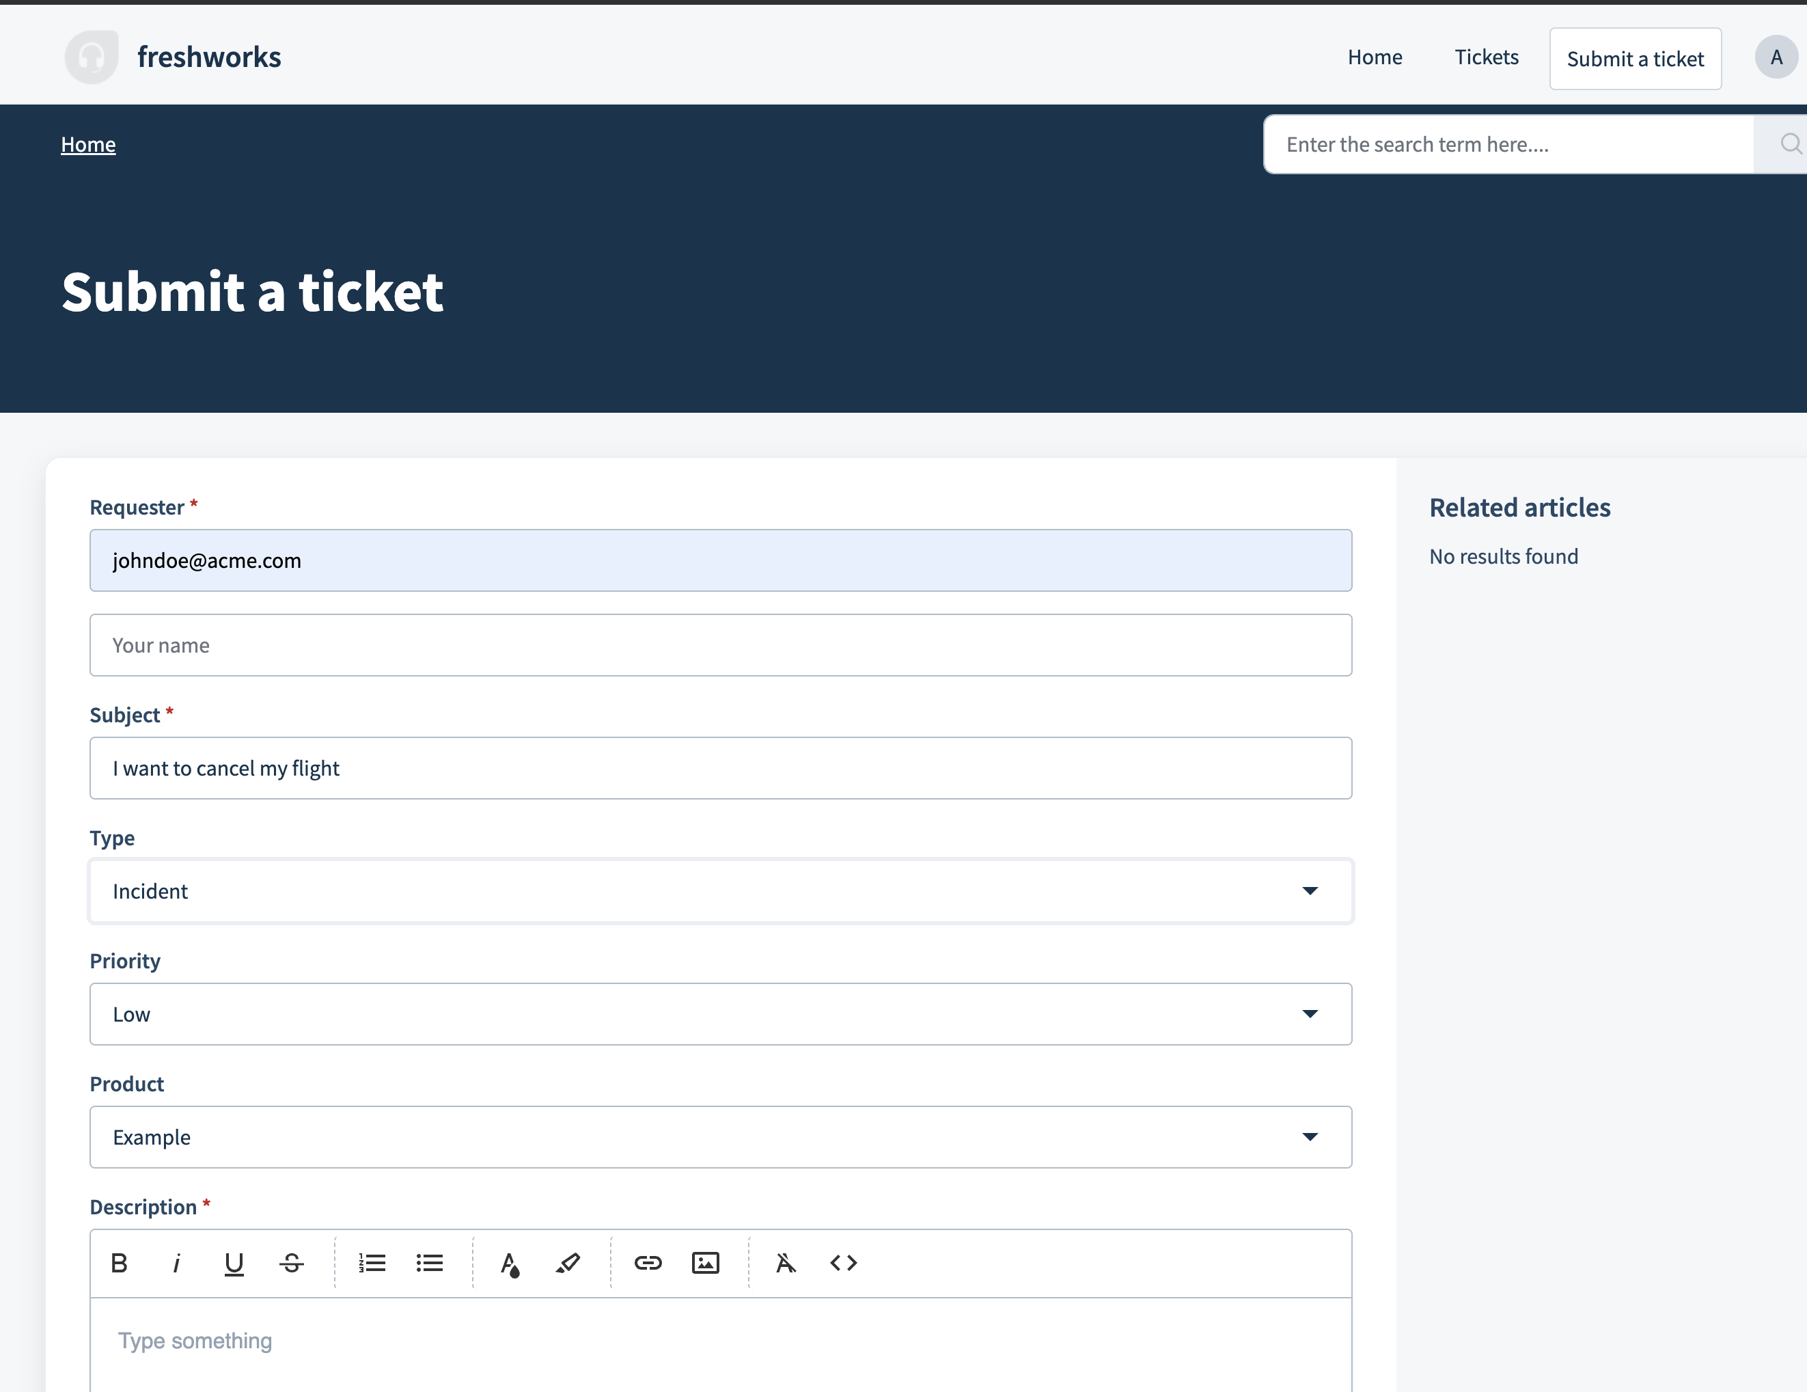Expand the Type dropdown showing Incident
This screenshot has height=1392, width=1807.
tap(721, 890)
